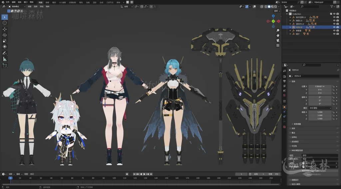
Task: Open the 回放 menu in the timeline
Action: (x=11, y=174)
